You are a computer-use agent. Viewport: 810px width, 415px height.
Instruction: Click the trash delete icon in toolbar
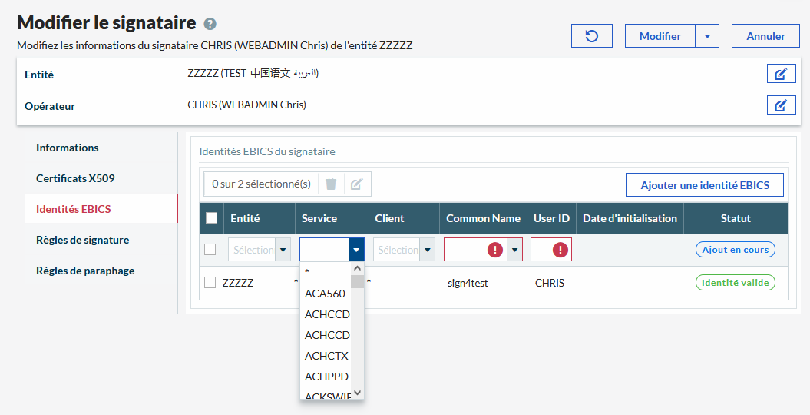coord(331,184)
